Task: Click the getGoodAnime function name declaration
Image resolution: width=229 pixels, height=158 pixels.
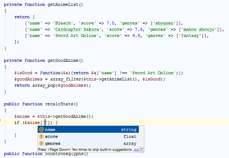Action: (63, 60)
